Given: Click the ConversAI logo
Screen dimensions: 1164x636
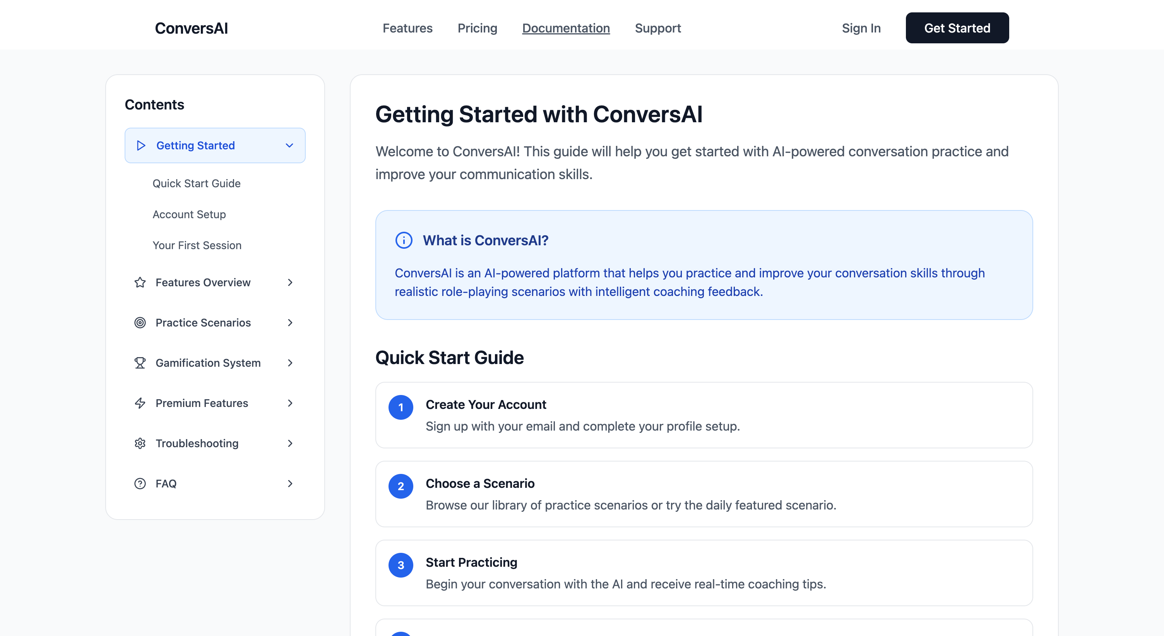Looking at the screenshot, I should (x=191, y=28).
